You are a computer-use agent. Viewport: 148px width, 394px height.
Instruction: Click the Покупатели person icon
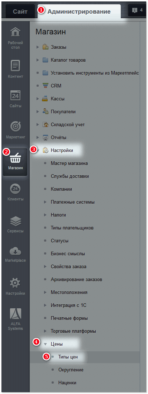[x=45, y=111]
